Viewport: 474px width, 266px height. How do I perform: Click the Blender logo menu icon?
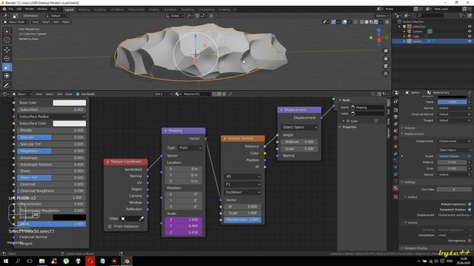point(4,9)
